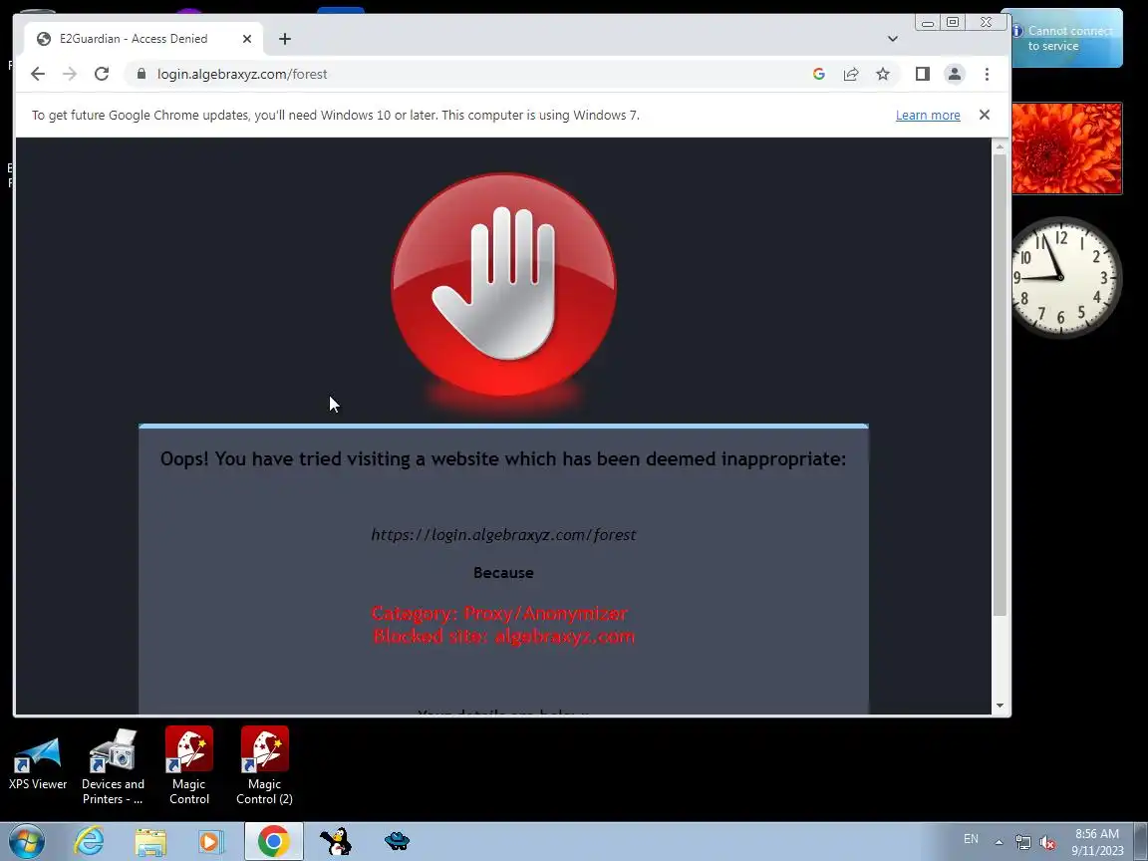Click the blocked URL text
Viewport: 1148px width, 861px height.
point(503,534)
